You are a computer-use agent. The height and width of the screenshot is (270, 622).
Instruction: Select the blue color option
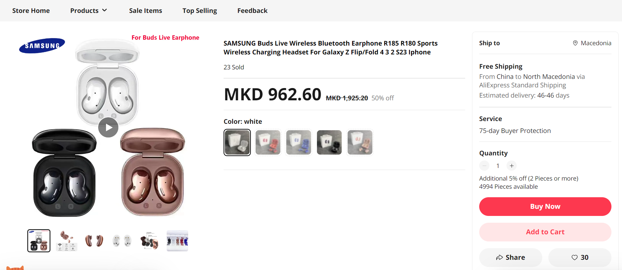[x=299, y=142]
